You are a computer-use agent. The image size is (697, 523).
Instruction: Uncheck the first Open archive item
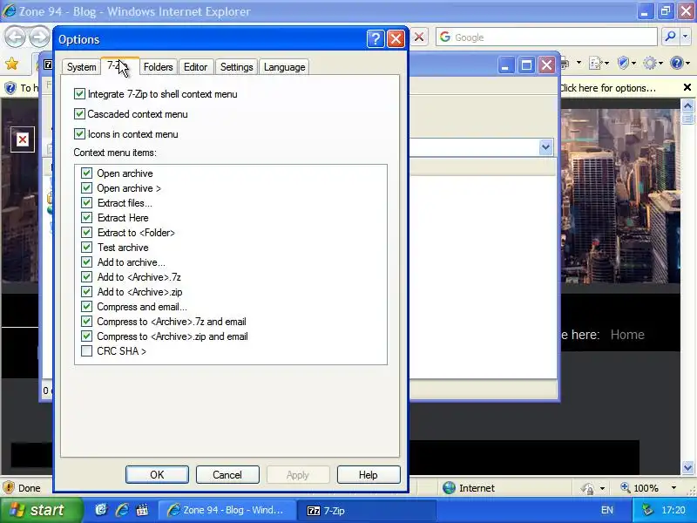pyautogui.click(x=86, y=173)
